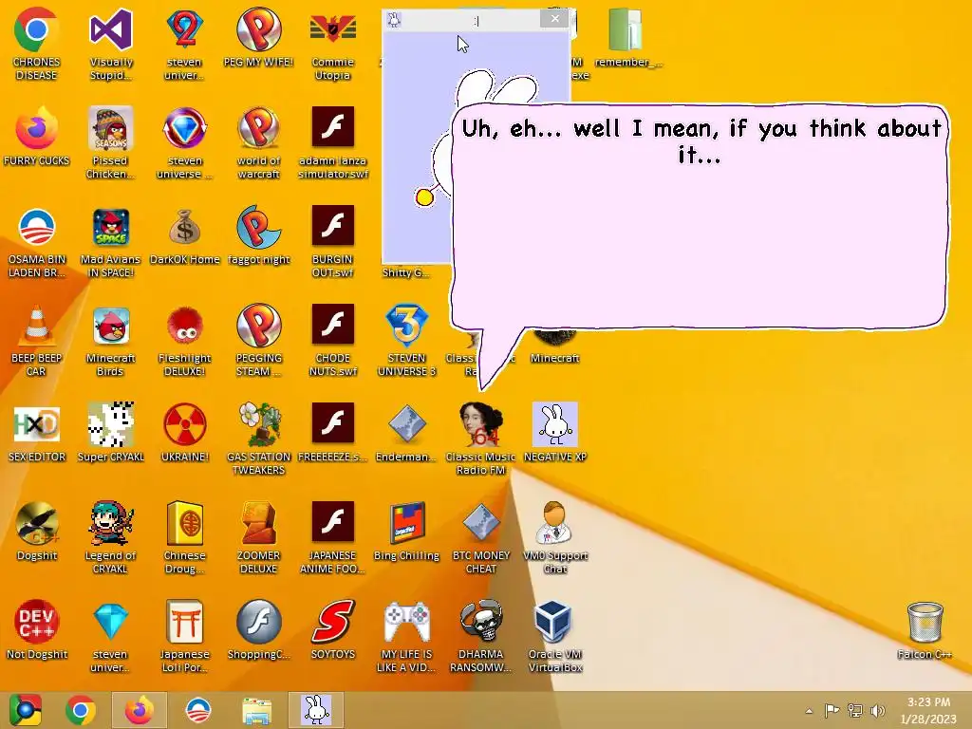
Task: Launch the NEGATIVE XP bunny icon
Action: click(x=554, y=424)
